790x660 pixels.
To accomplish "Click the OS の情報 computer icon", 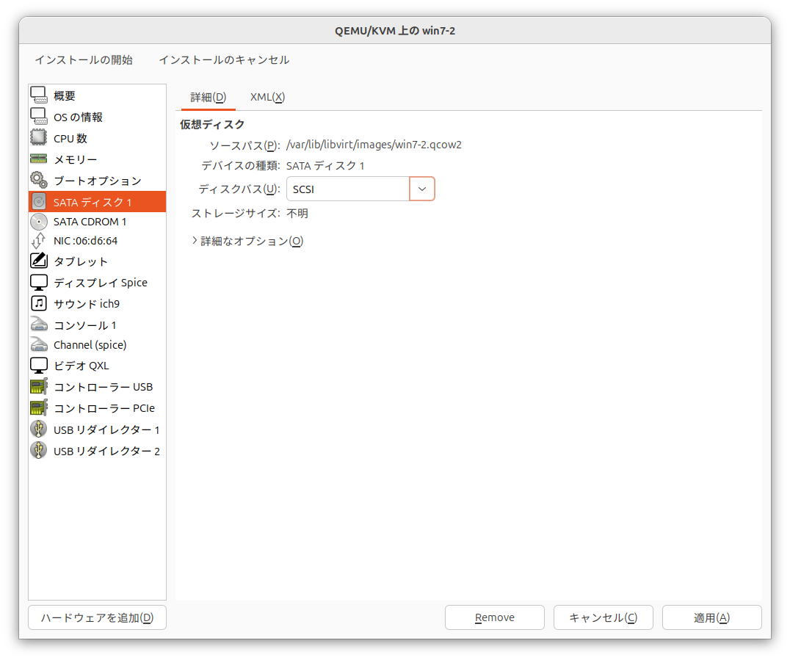I will [x=39, y=117].
